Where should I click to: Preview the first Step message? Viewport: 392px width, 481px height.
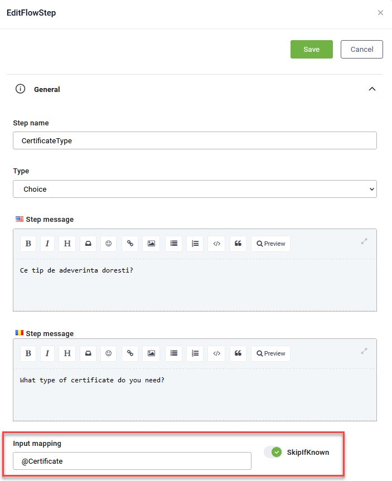(271, 244)
